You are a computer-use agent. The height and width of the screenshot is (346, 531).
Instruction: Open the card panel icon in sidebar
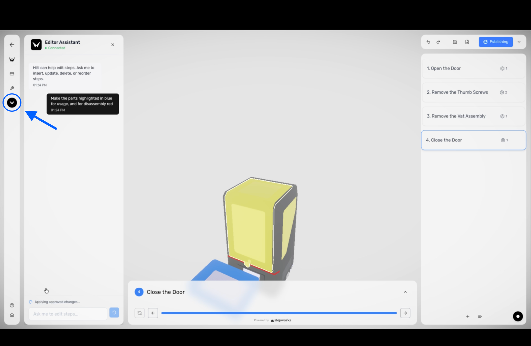[12, 74]
